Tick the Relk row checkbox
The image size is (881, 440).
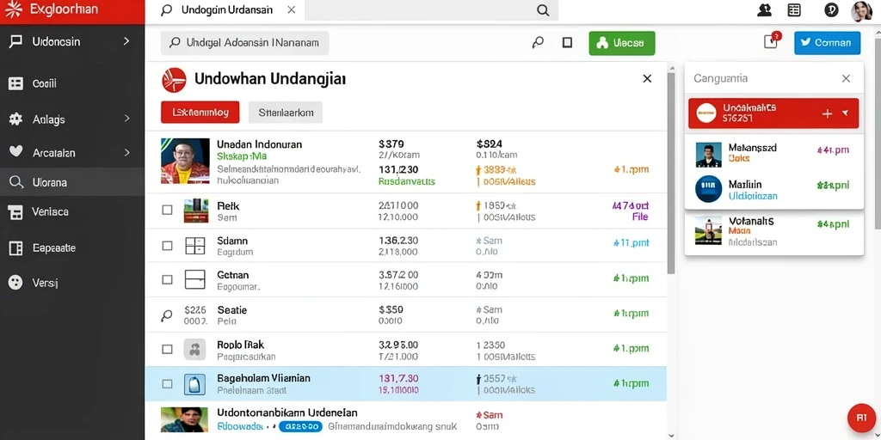click(x=167, y=210)
